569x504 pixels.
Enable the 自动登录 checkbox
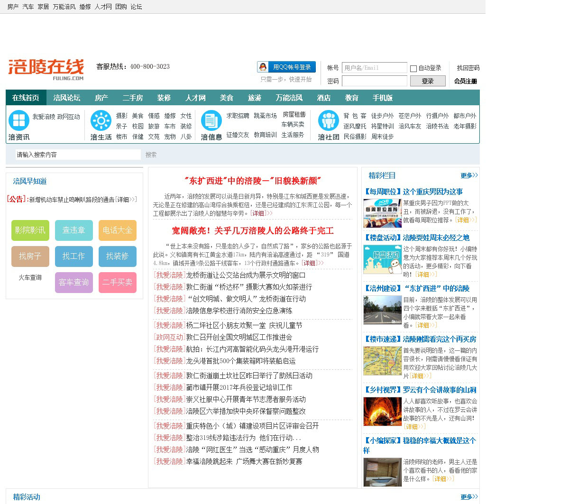pos(413,69)
